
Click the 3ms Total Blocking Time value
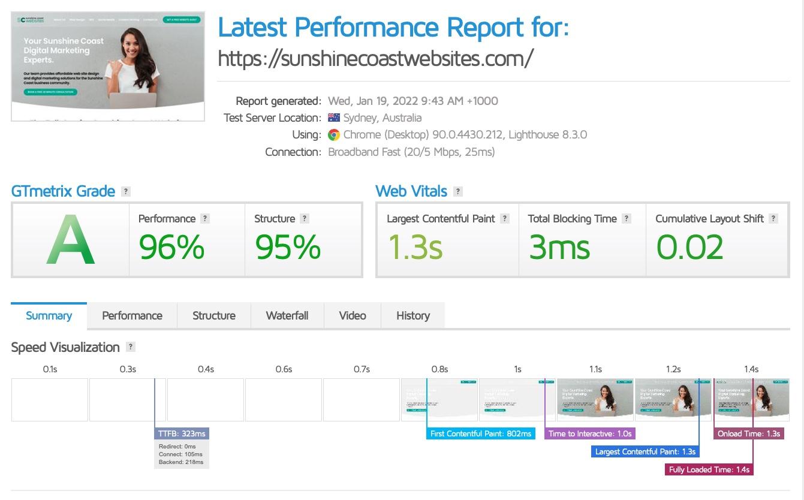pyautogui.click(x=559, y=247)
